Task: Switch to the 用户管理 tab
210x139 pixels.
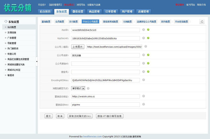Action: point(127,12)
